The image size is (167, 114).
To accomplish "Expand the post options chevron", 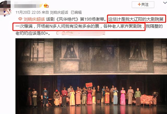I will tap(165, 3).
